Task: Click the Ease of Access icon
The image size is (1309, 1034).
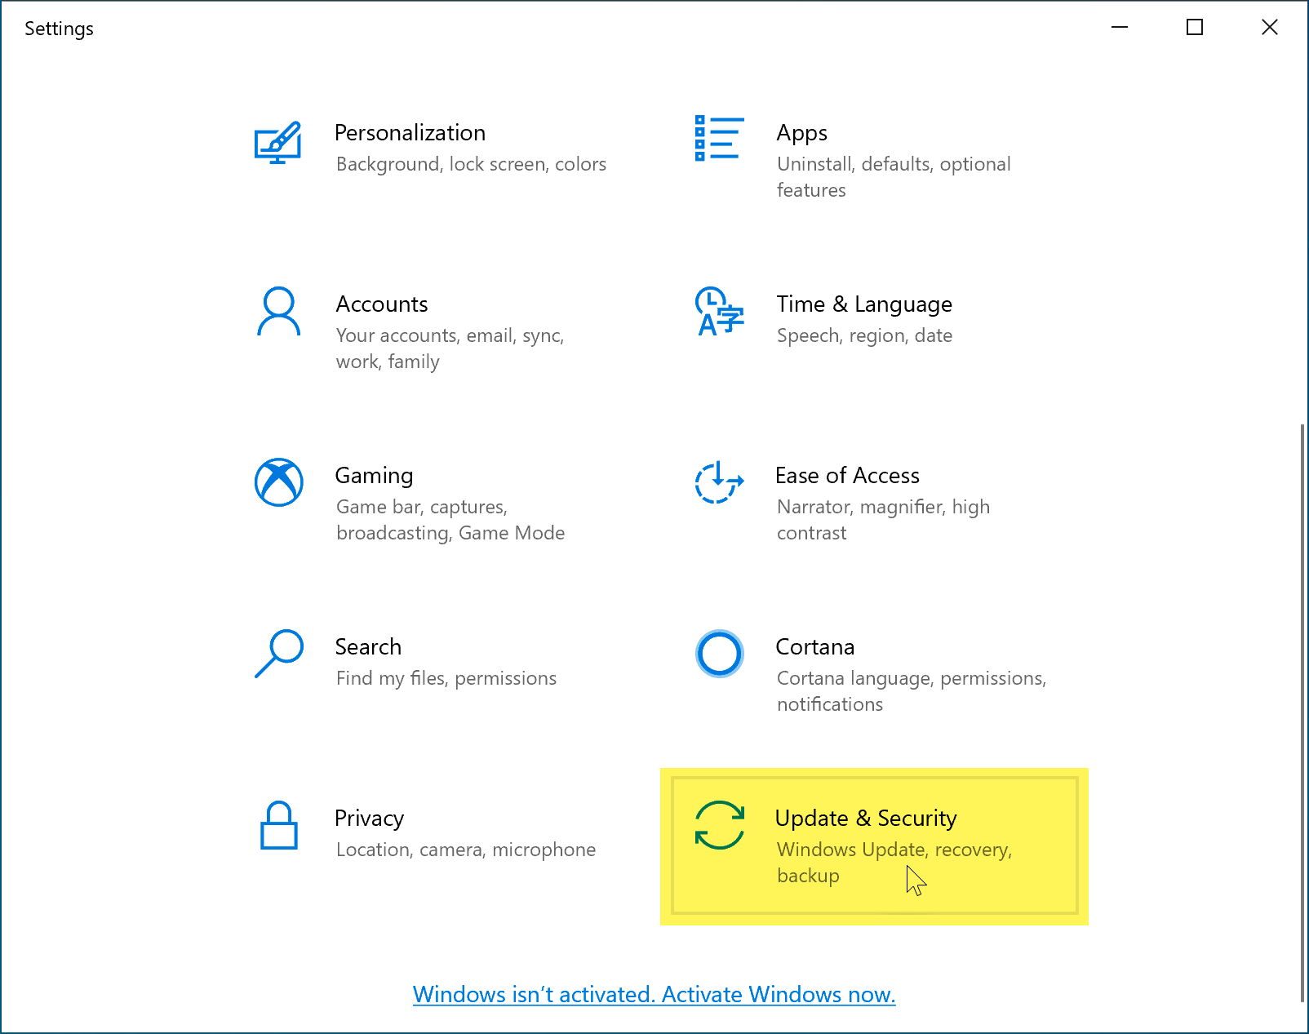Action: point(719,482)
